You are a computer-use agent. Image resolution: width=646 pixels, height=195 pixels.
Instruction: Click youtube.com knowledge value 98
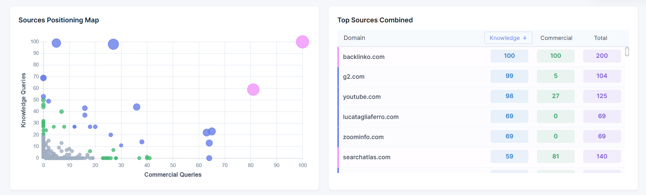click(509, 96)
